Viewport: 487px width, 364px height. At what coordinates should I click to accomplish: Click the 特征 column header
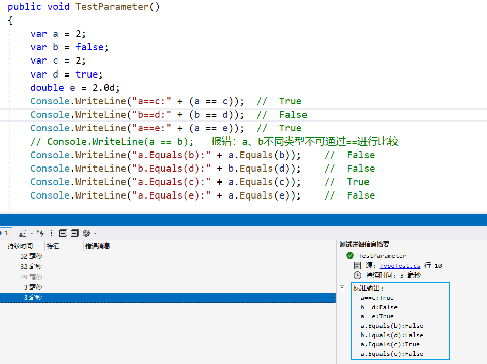[53, 246]
